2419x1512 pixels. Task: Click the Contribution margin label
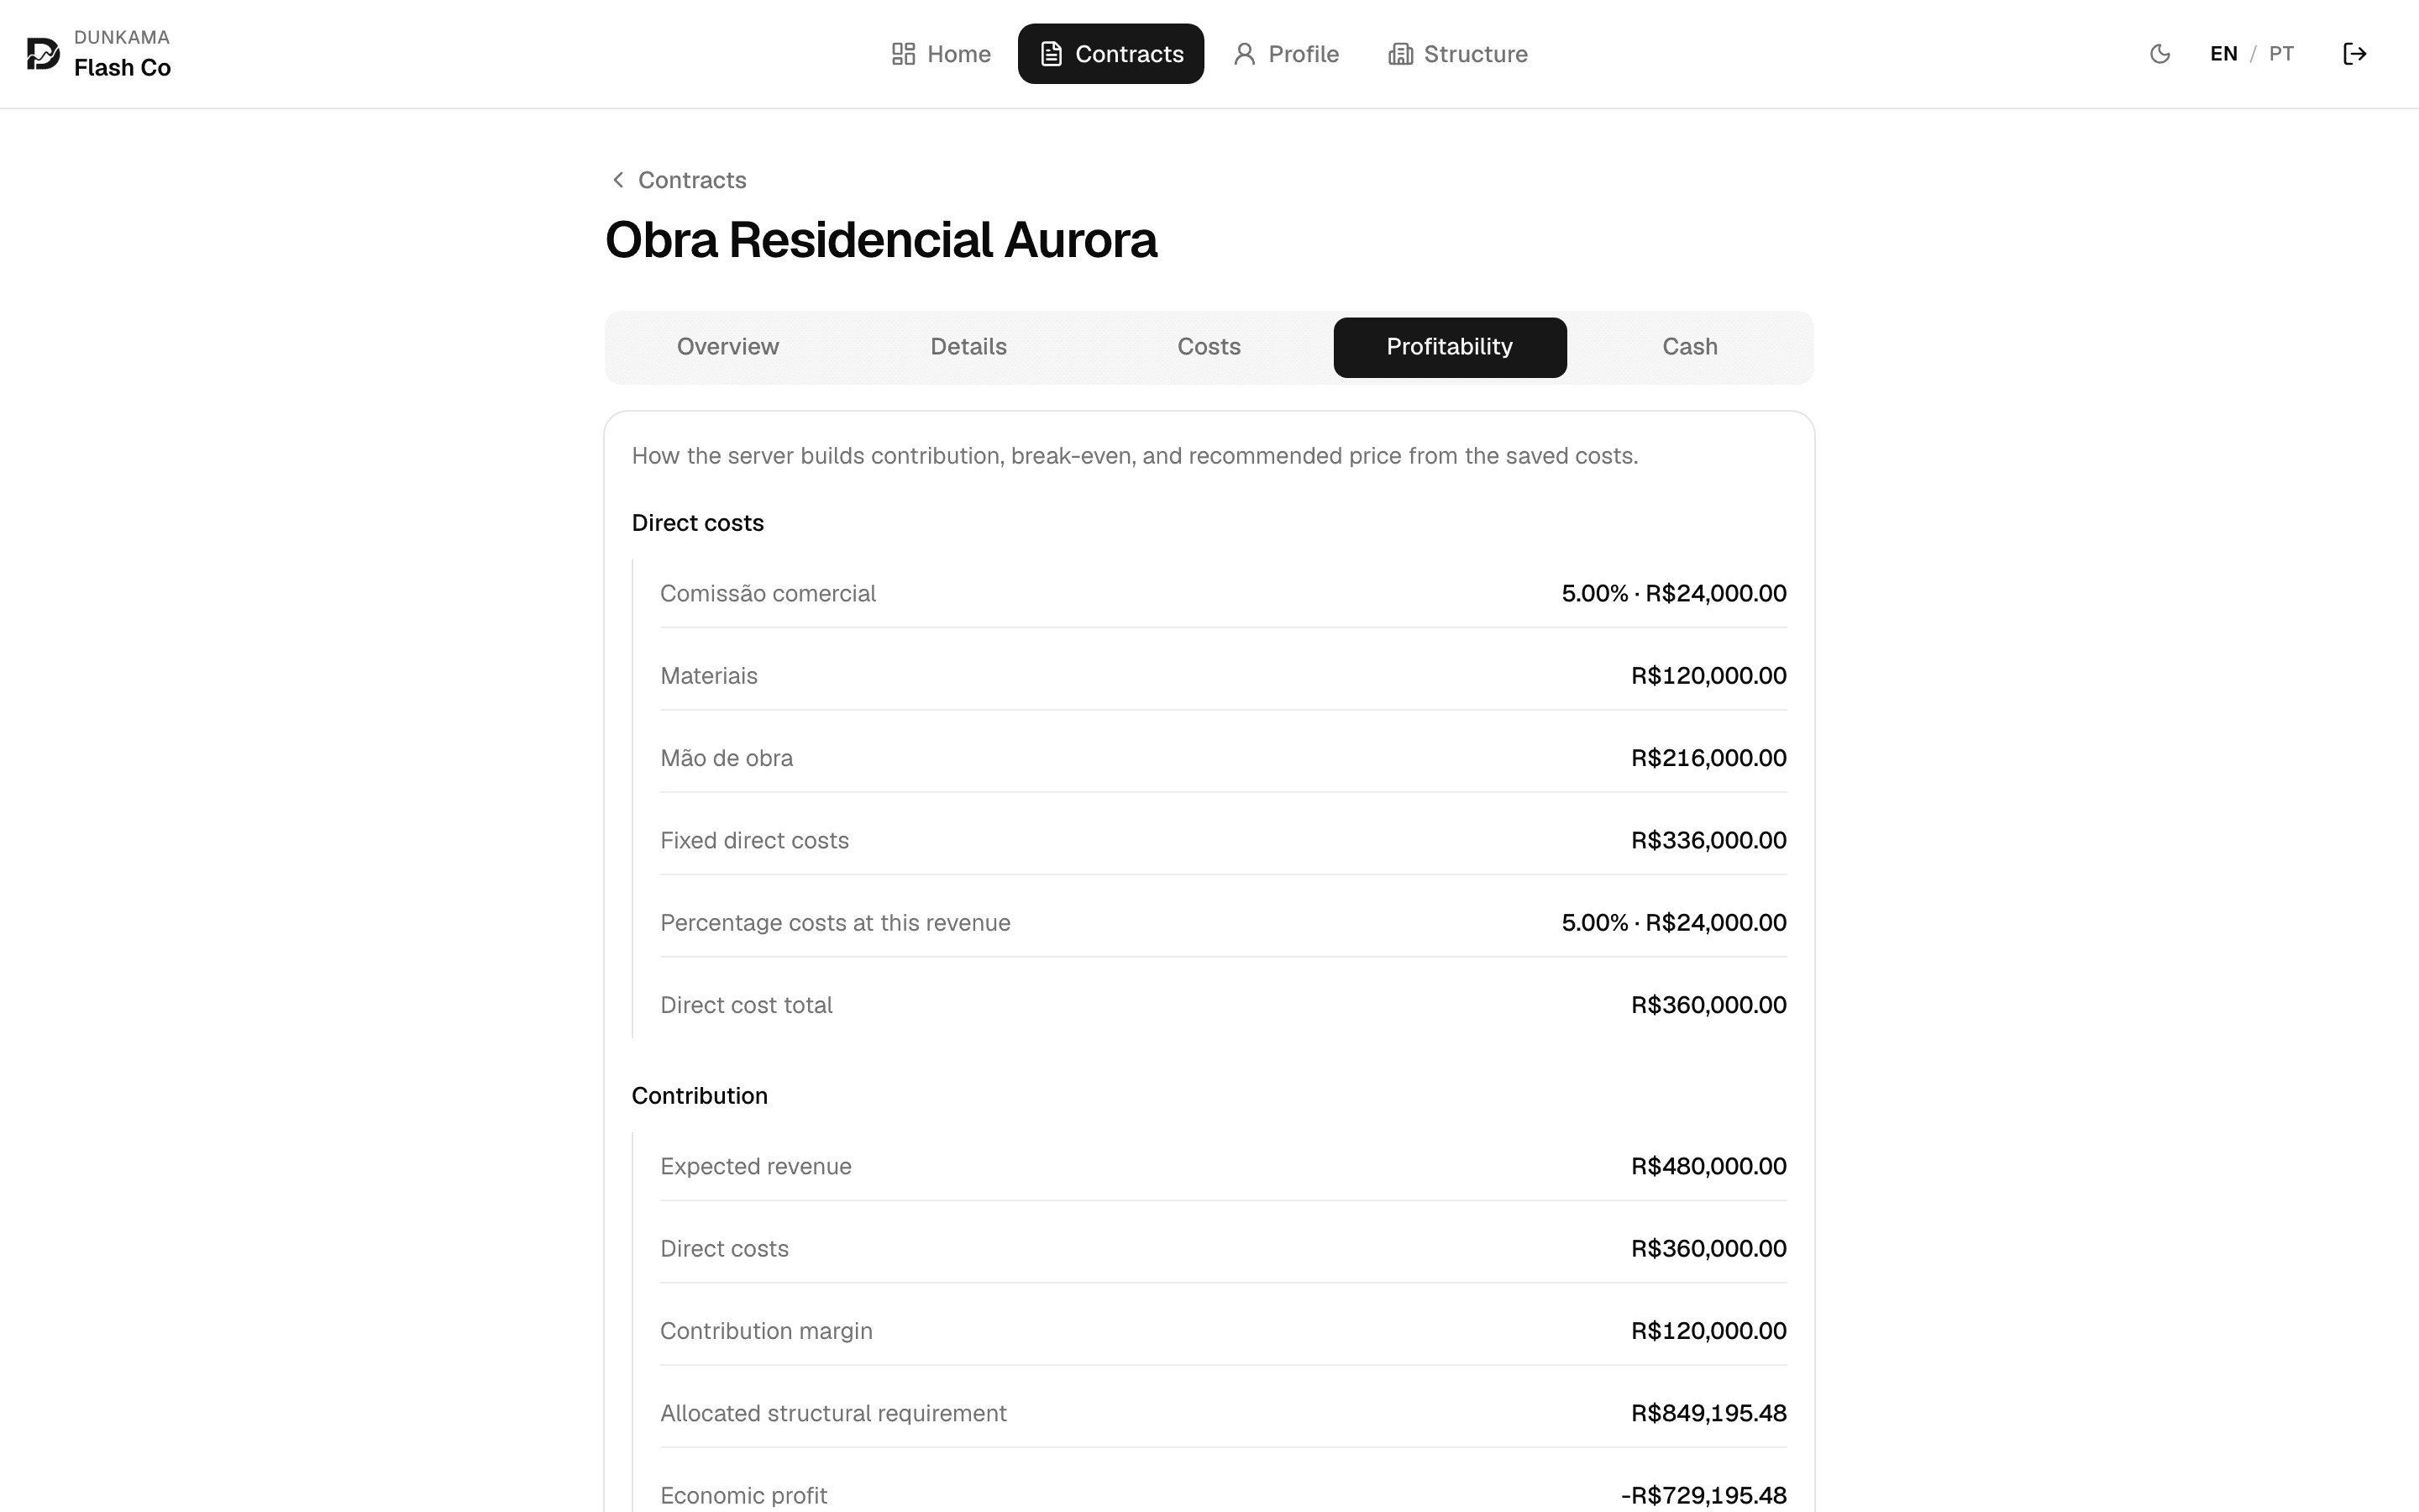[x=767, y=1331]
